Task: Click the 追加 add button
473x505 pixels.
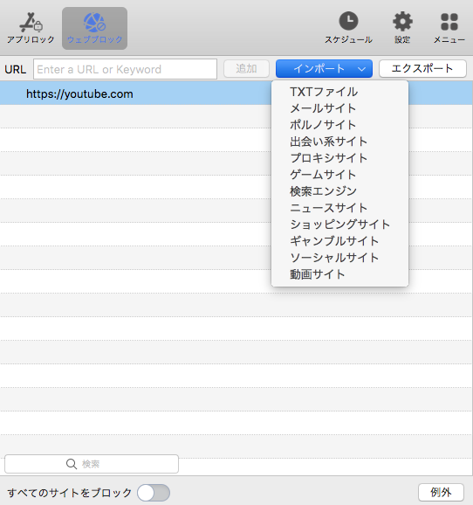Action: 246,69
